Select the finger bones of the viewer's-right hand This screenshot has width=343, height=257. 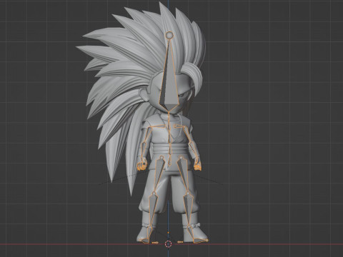(x=198, y=166)
